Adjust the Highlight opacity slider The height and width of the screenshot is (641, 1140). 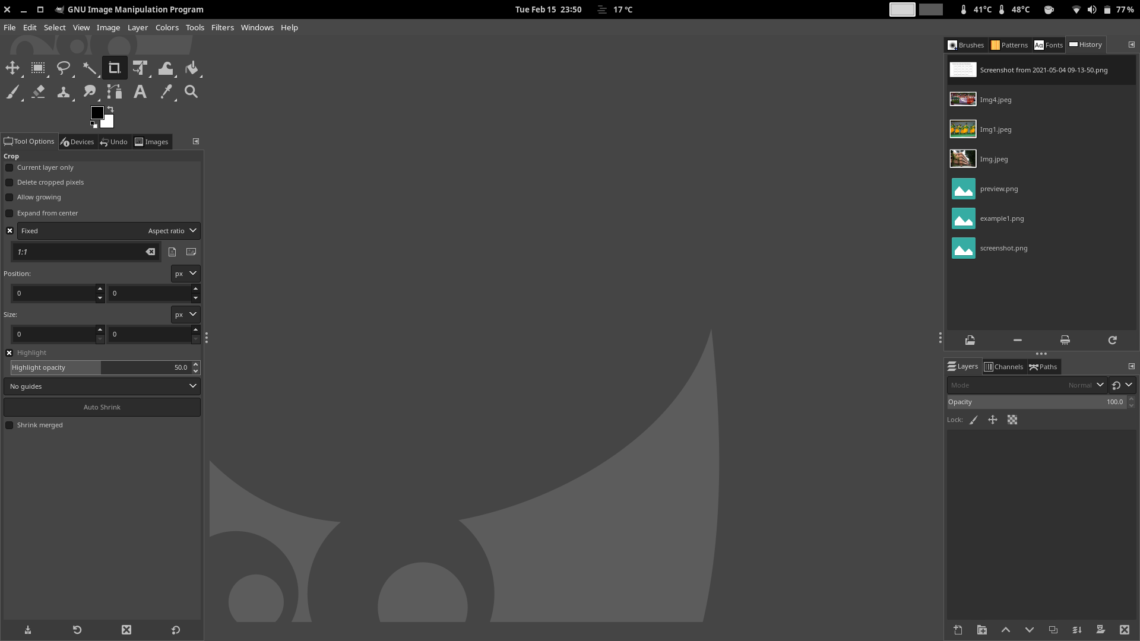tap(101, 368)
